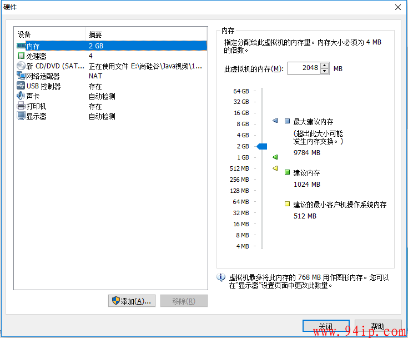This screenshot has height=338, width=408.
Task: Click the summary value 4 for processors
Action: tap(90, 56)
